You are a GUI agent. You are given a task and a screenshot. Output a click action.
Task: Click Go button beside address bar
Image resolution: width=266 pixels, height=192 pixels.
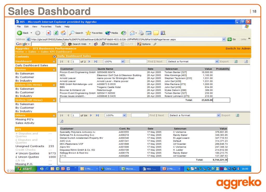pyautogui.click(x=231, y=39)
